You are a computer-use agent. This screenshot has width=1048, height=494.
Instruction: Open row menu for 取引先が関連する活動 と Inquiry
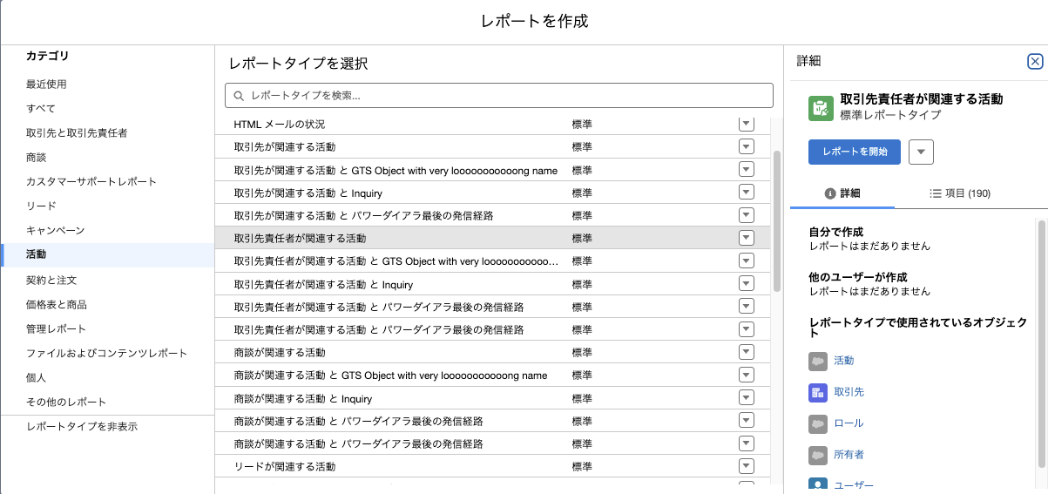tap(746, 193)
